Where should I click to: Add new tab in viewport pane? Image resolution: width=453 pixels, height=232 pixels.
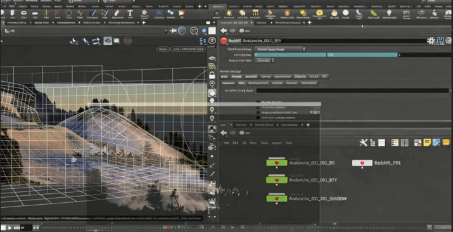[x=144, y=23]
